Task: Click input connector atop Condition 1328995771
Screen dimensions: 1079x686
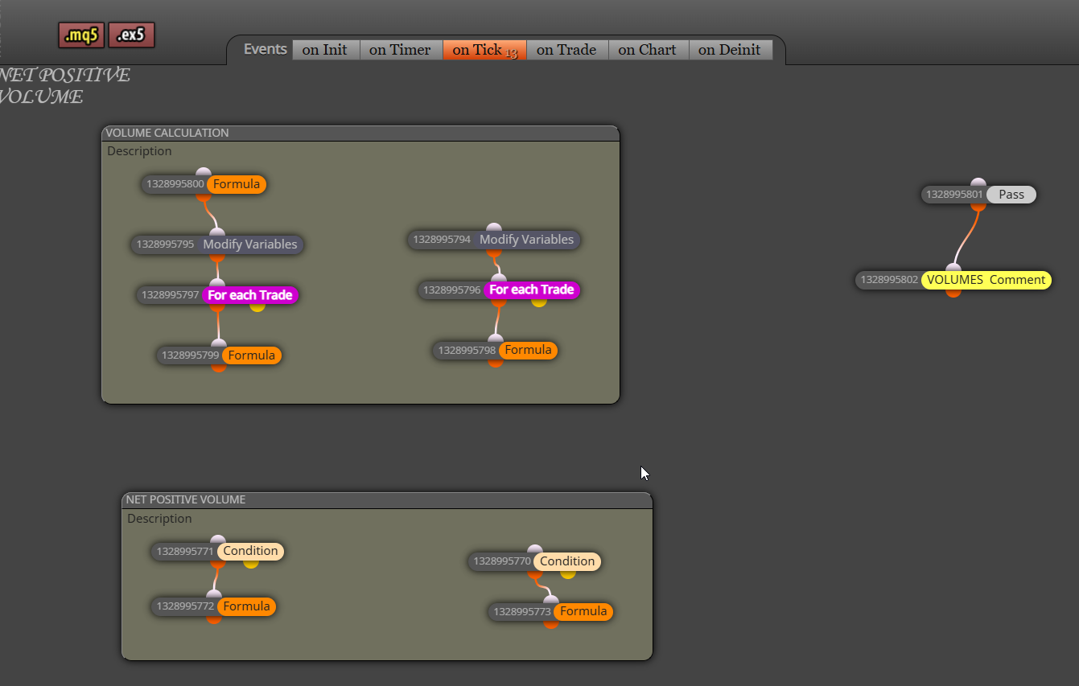Action: [218, 540]
